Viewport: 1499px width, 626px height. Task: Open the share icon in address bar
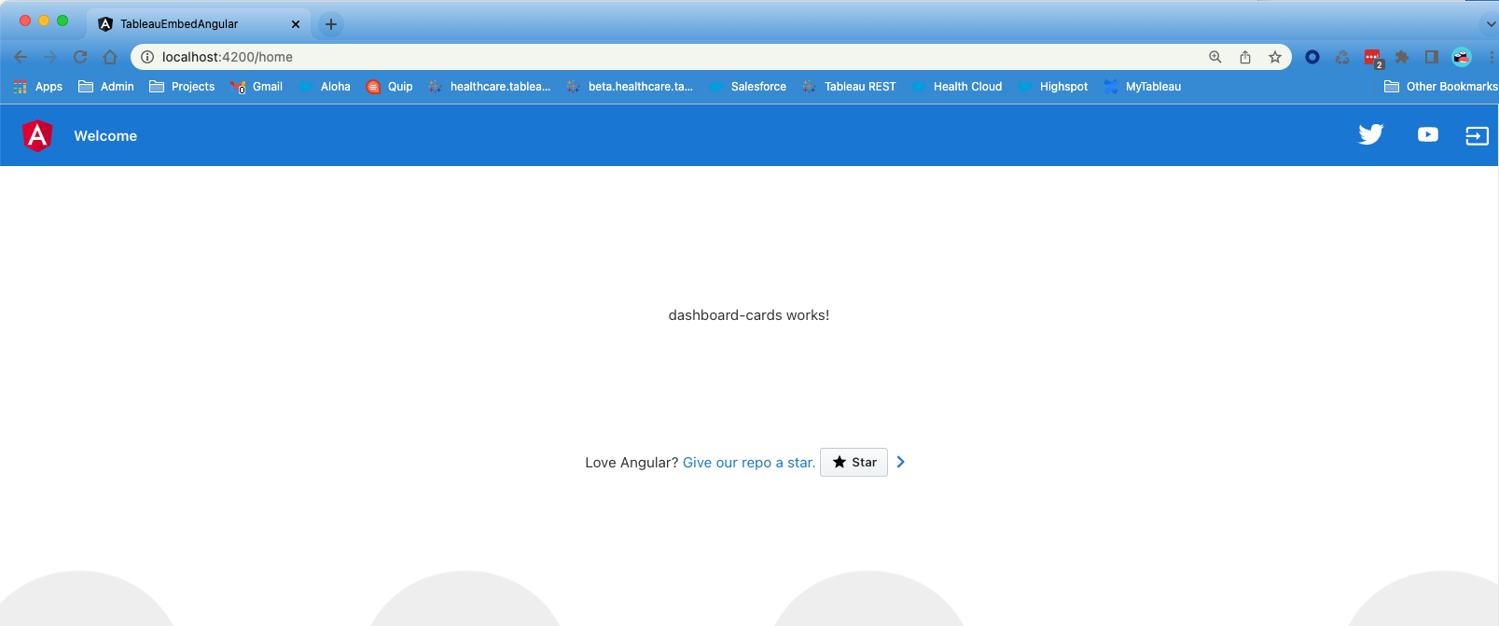[1245, 57]
